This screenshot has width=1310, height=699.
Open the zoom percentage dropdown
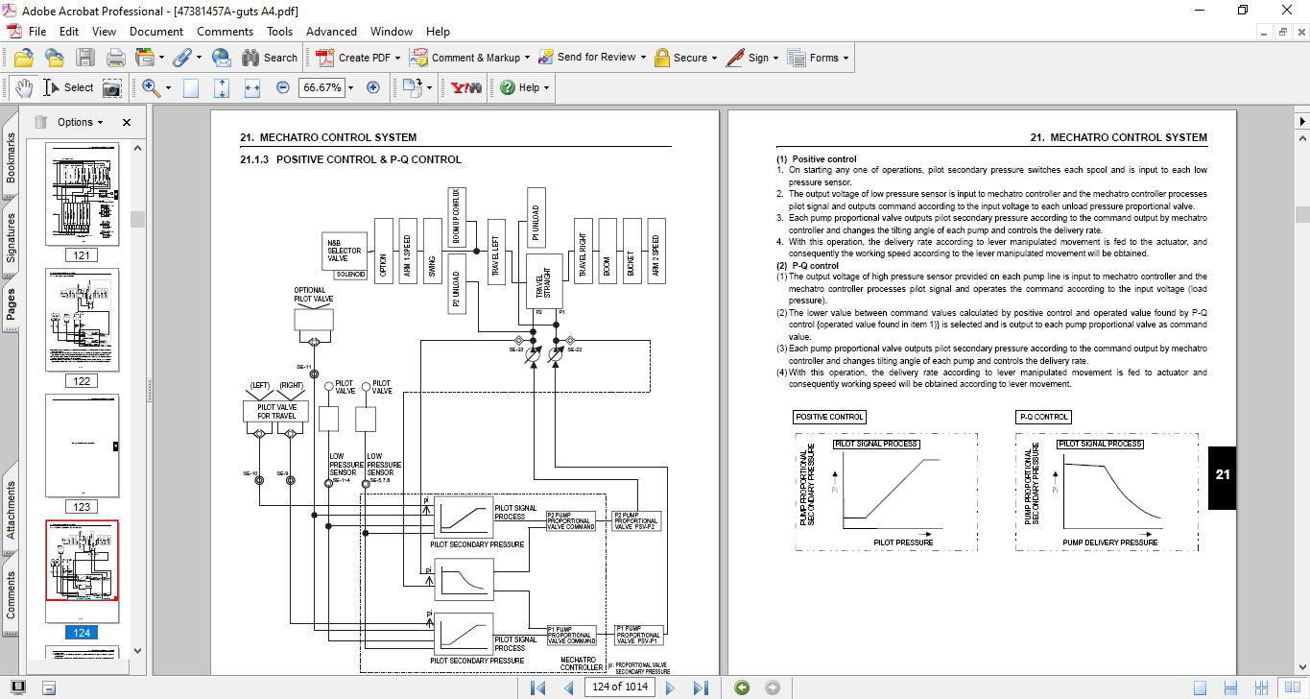[349, 87]
